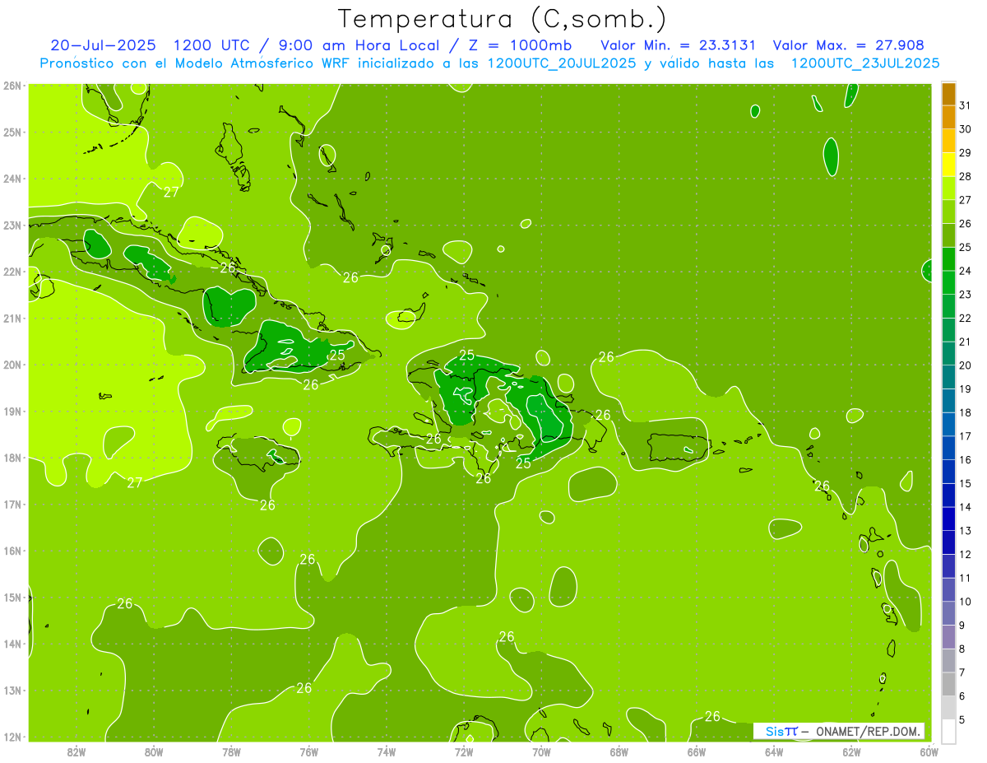Click the 25N latitude axis label
987x763 pixels.
(x=12, y=132)
